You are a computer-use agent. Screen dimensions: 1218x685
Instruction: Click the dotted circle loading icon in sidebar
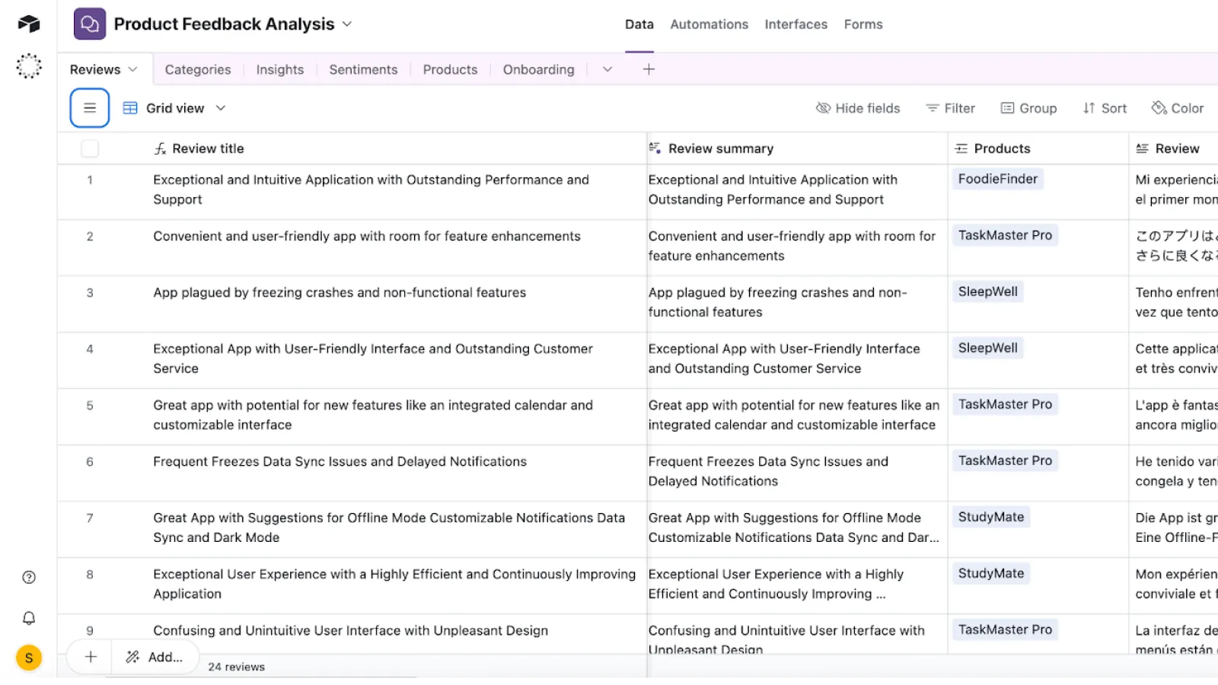pos(29,66)
